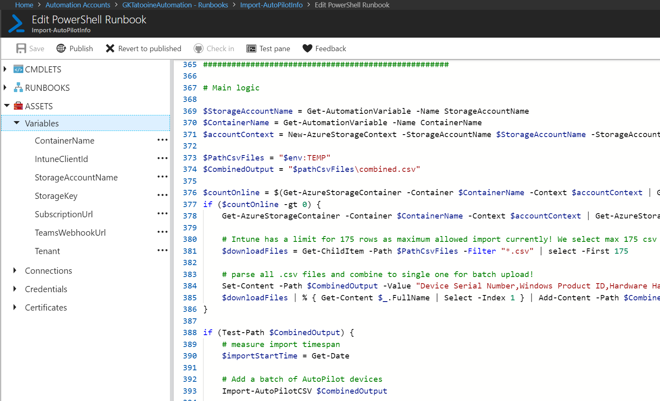Open more options for ContainerName variable
The height and width of the screenshot is (401, 660).
tap(163, 140)
